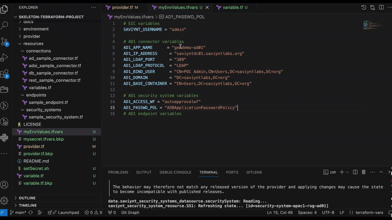392x220 pixels.
Task: Open the README.md file
Action: (36, 161)
